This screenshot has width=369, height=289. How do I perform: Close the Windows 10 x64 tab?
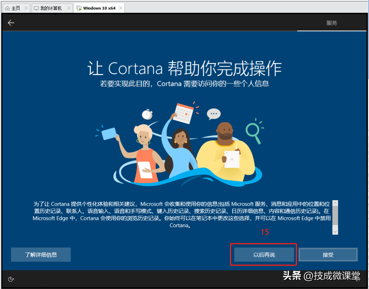pyautogui.click(x=121, y=8)
